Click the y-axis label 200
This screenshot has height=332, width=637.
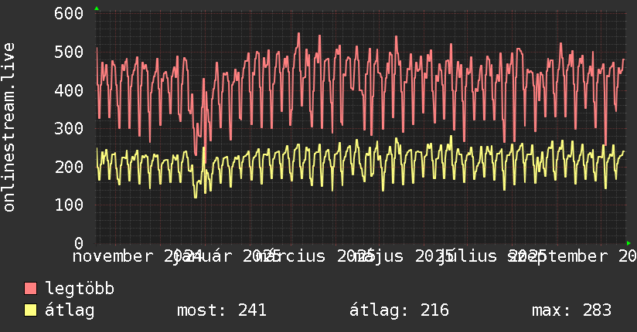tap(69, 167)
